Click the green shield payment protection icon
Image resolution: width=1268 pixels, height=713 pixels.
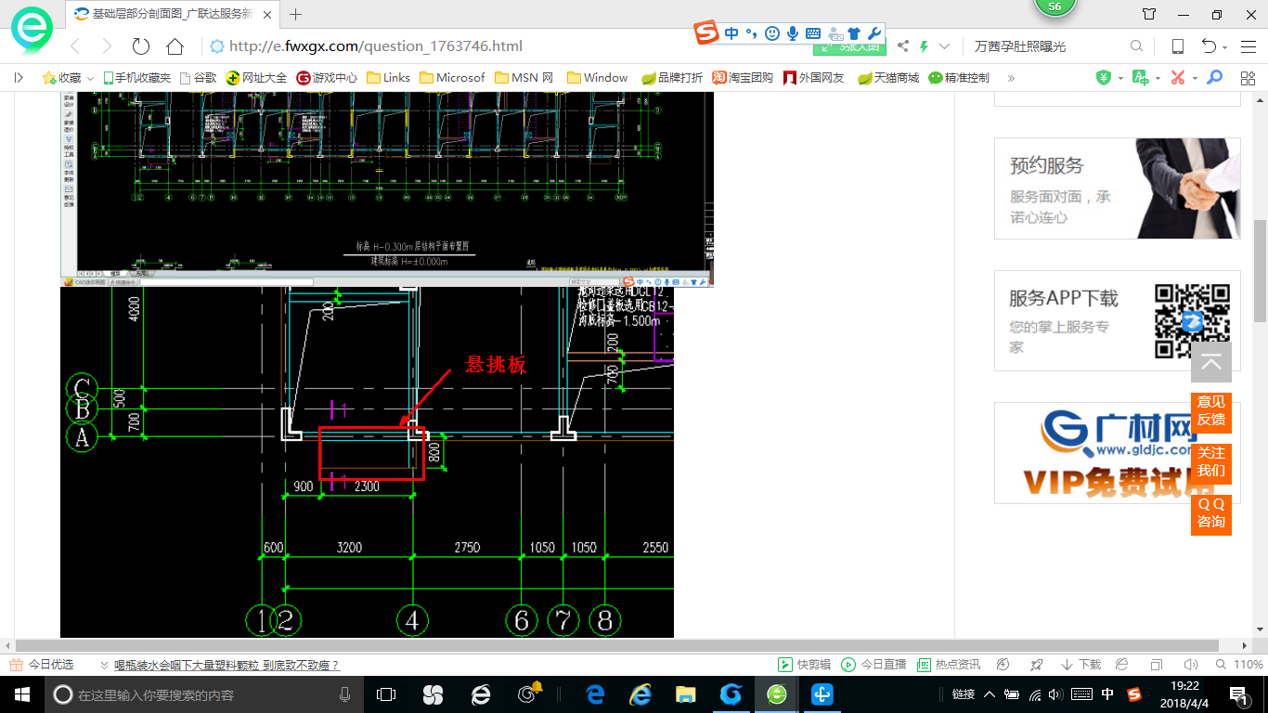point(1104,78)
